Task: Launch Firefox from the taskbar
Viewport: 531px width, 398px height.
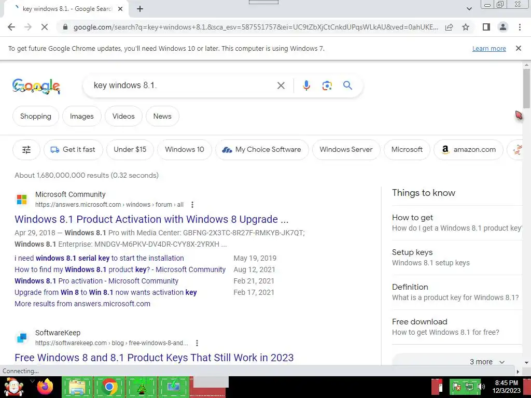Action: click(x=46, y=387)
